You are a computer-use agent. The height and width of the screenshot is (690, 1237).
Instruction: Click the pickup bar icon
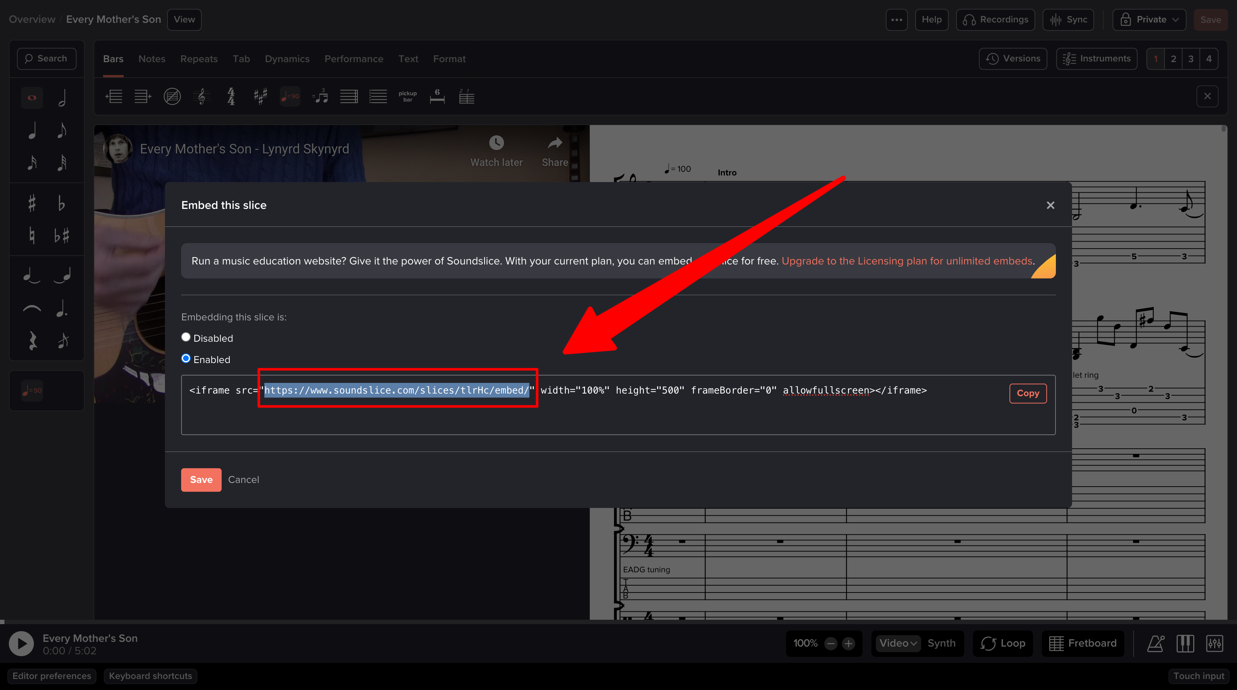tap(408, 96)
